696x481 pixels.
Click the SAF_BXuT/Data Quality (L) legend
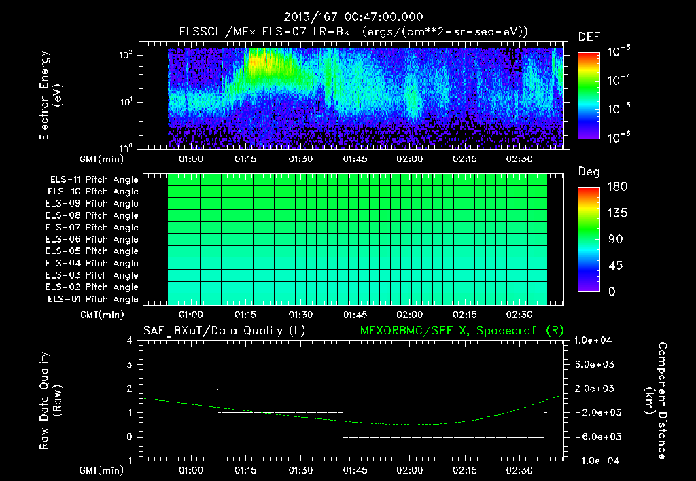coord(224,331)
